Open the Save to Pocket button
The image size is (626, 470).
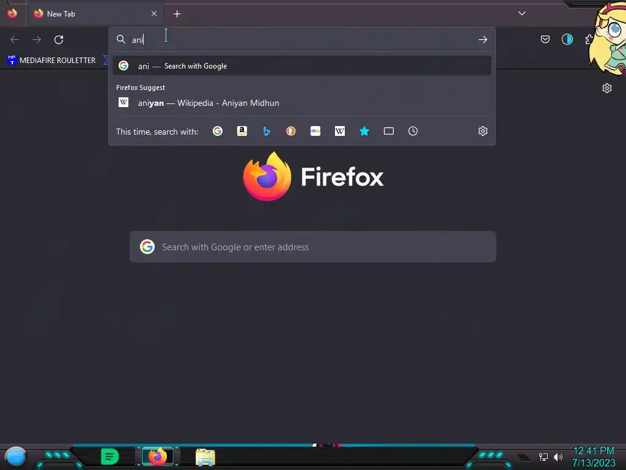tap(545, 39)
